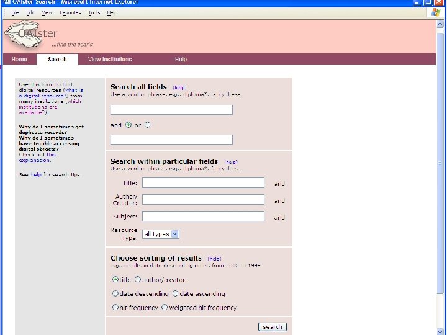
Task: Open the Resource Type dropdown
Action: tap(161, 234)
